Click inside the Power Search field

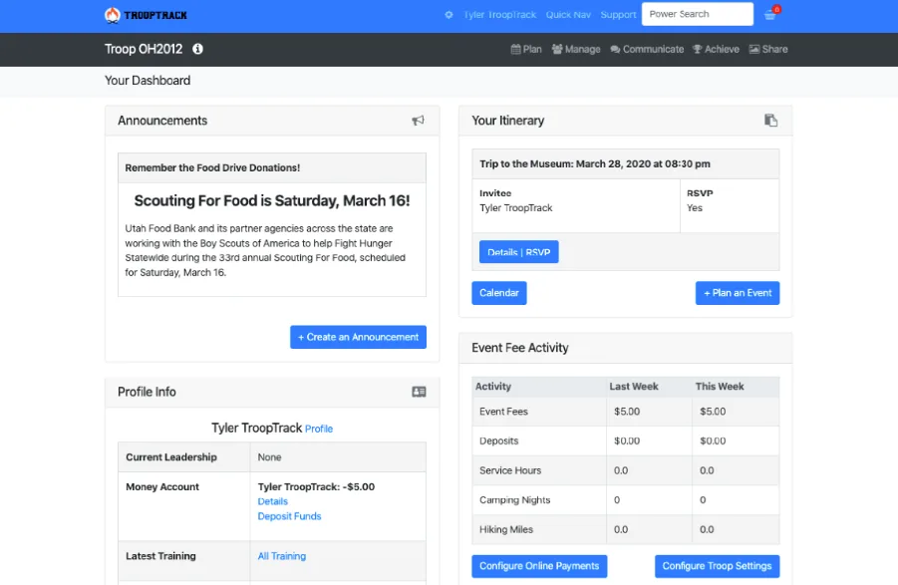point(697,14)
